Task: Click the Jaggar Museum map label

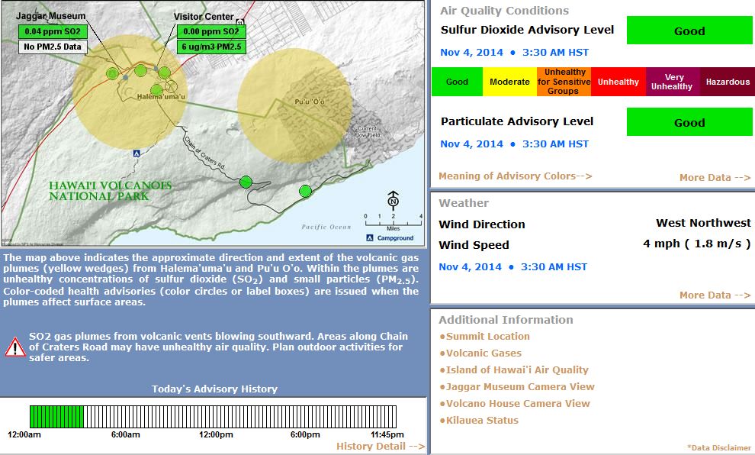Action: 51,16
